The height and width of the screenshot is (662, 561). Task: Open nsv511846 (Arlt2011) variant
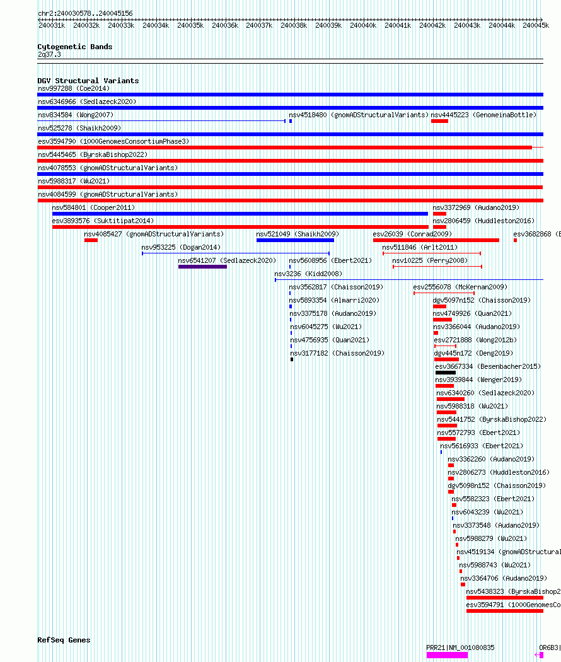[420, 247]
